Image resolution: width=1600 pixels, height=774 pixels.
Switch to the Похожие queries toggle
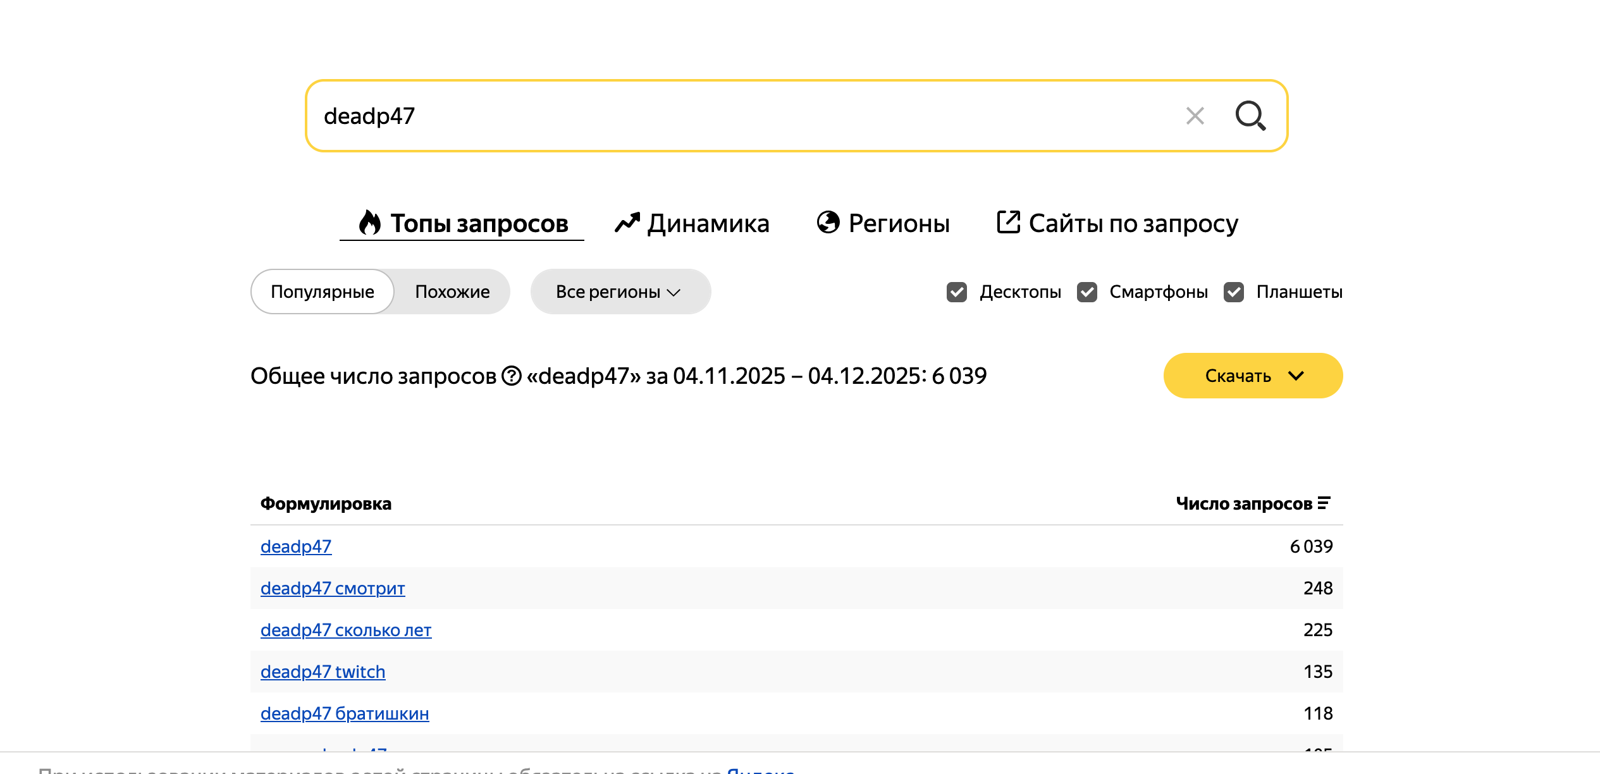(x=452, y=292)
